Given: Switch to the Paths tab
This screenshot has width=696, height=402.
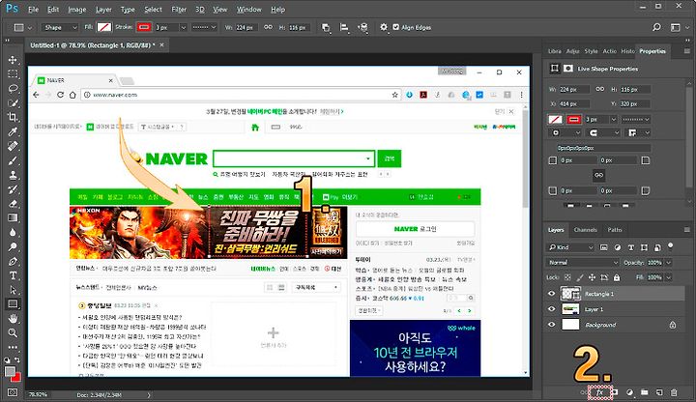Looking at the screenshot, I should (615, 230).
